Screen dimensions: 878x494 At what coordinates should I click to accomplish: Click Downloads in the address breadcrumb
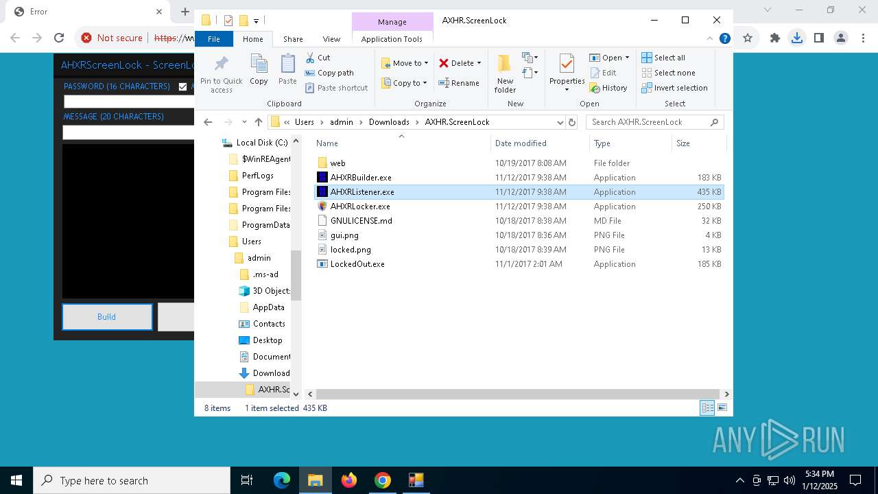pos(389,122)
